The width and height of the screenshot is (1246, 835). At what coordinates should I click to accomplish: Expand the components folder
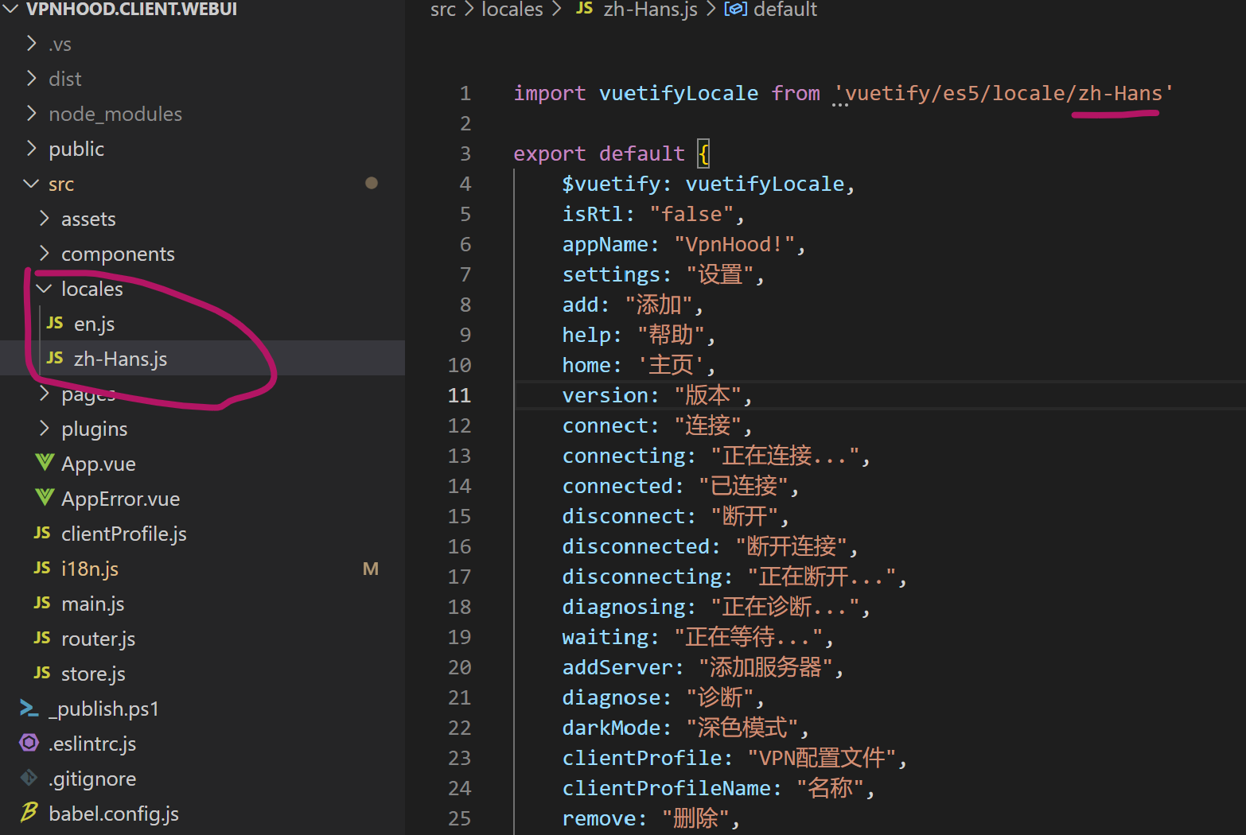(44, 253)
